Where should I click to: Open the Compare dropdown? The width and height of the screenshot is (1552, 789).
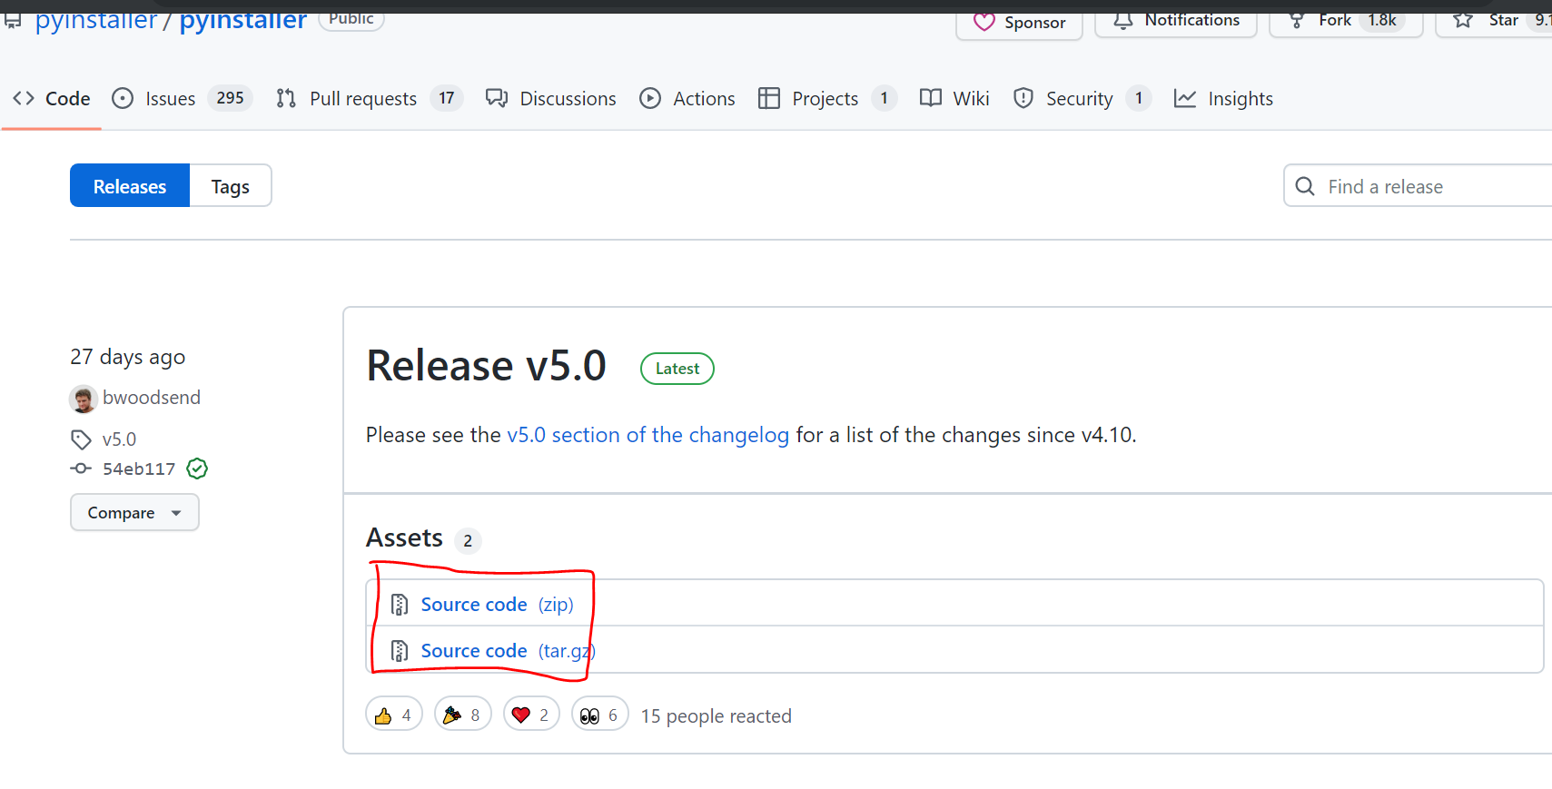134,513
